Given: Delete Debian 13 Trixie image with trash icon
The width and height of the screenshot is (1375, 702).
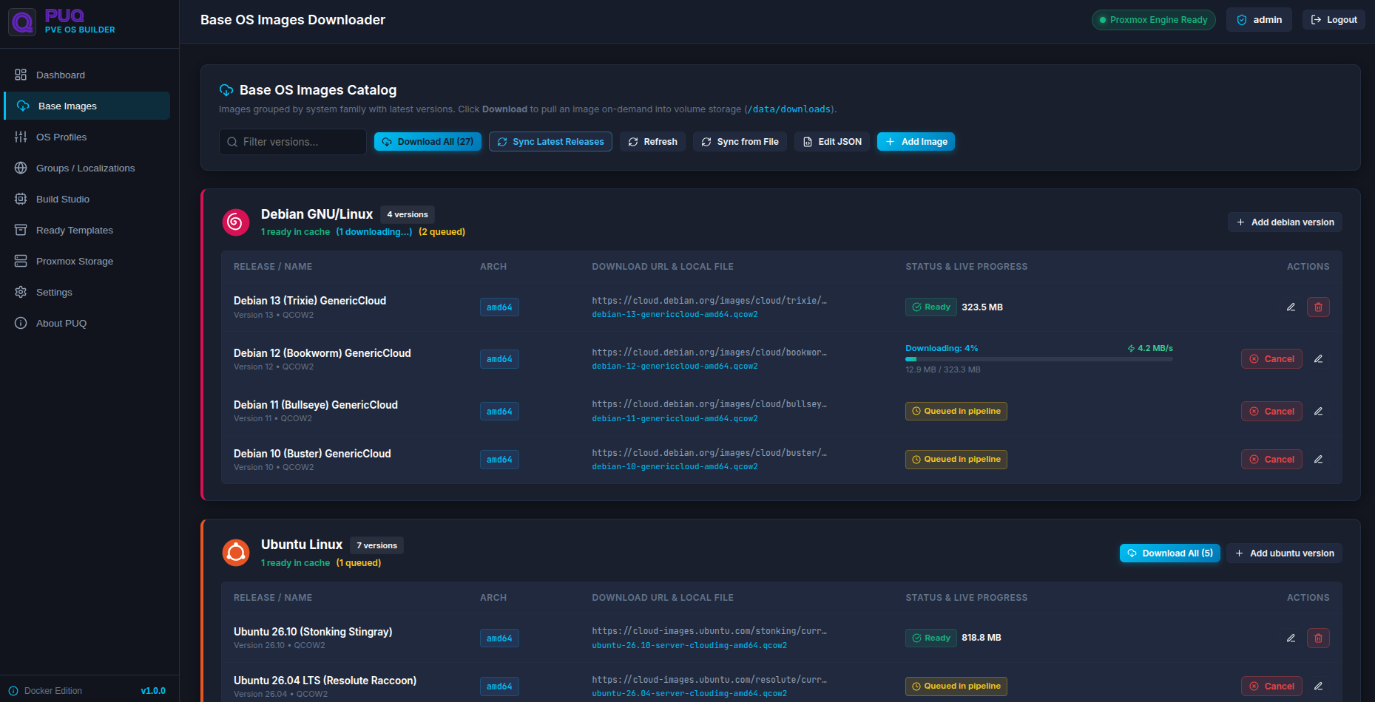Looking at the screenshot, I should [x=1318, y=307].
